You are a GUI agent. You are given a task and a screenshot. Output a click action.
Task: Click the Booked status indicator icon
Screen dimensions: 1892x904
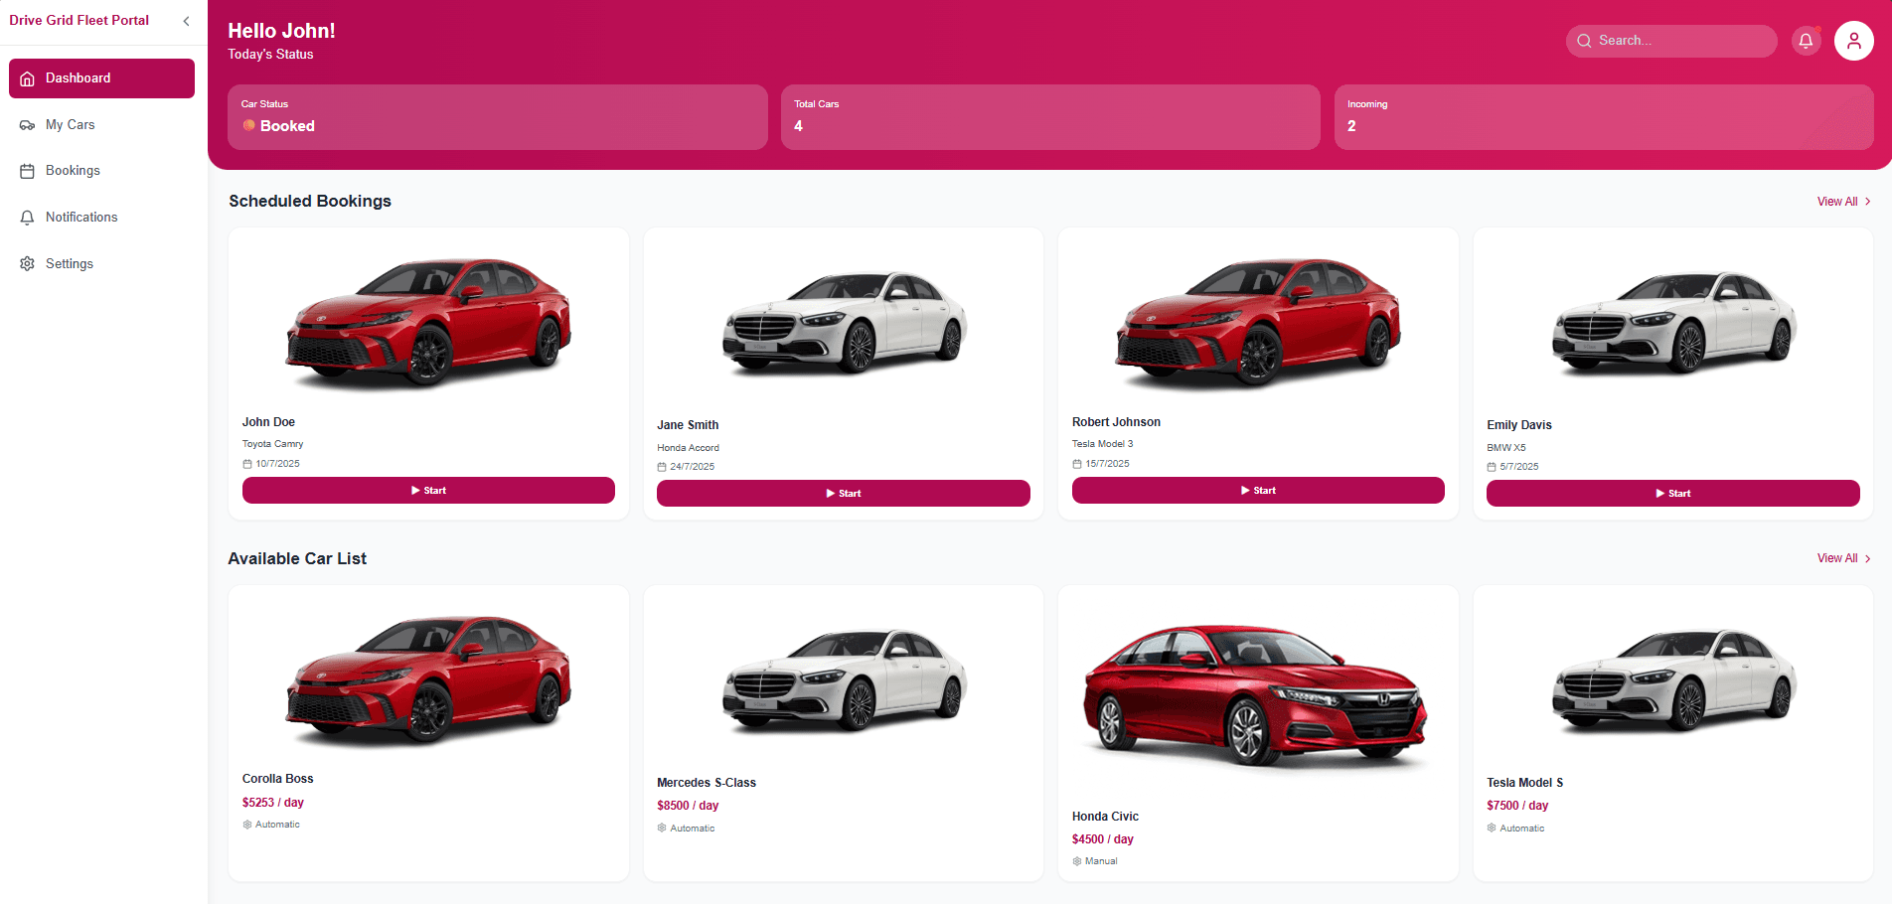pos(248,126)
